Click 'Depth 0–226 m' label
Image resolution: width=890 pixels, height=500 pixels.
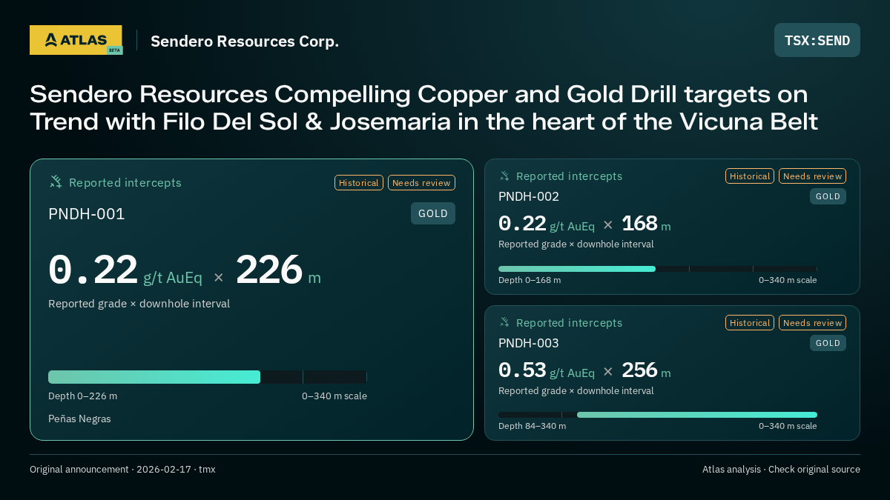pos(82,396)
